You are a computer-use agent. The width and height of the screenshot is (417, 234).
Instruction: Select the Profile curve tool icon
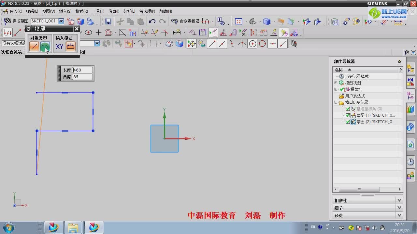point(7,32)
